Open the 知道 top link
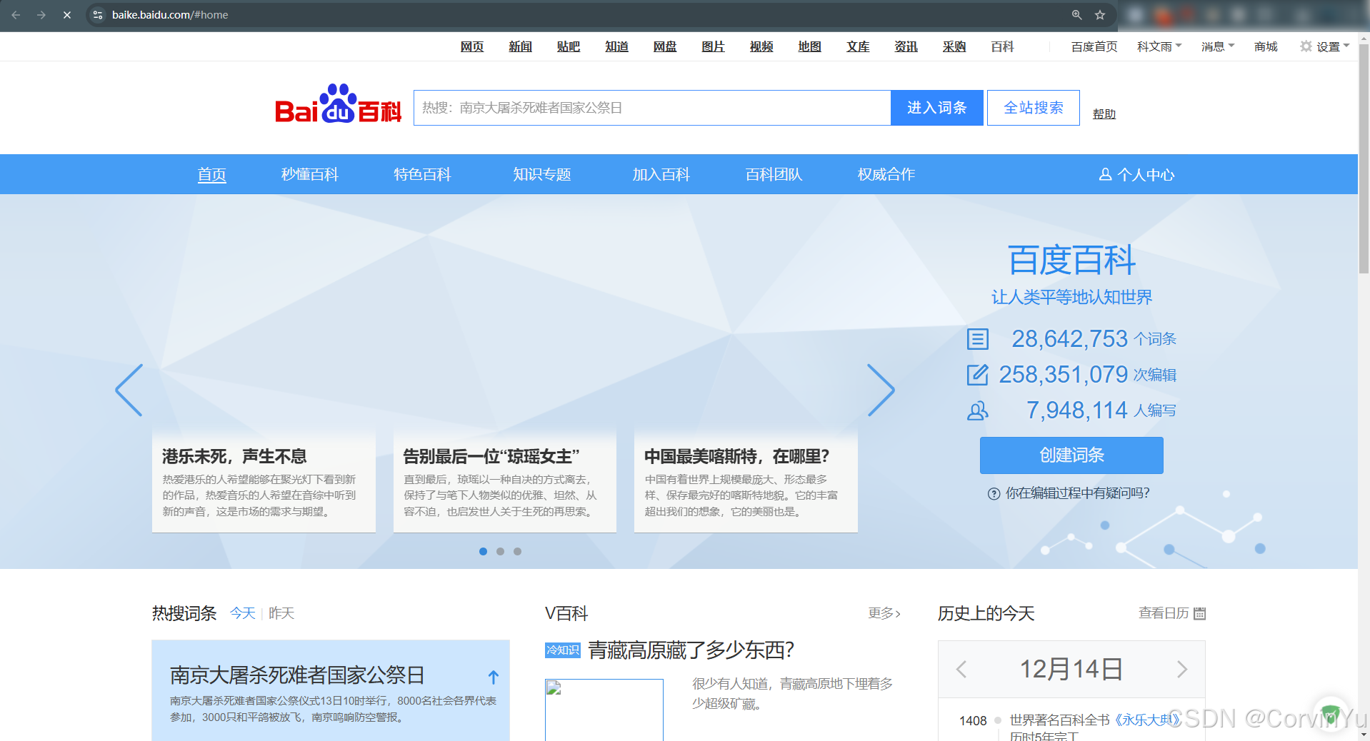The height and width of the screenshot is (741, 1370). [x=616, y=46]
